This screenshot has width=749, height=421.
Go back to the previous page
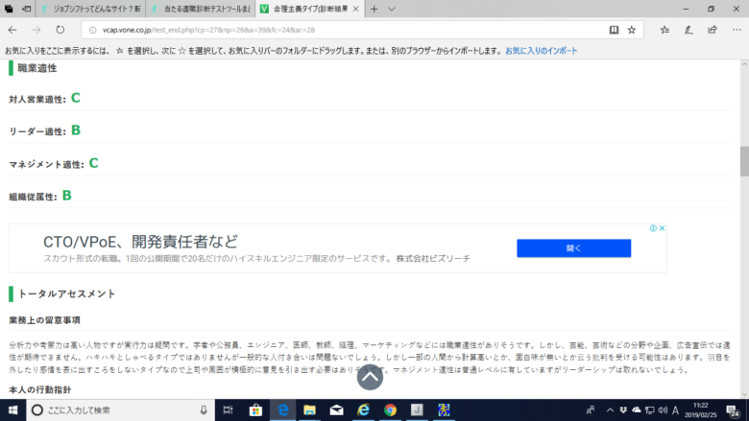(x=12, y=30)
